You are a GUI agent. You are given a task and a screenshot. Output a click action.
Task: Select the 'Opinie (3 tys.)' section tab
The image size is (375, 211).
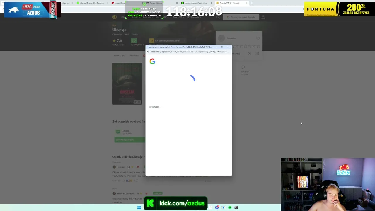coord(119,55)
